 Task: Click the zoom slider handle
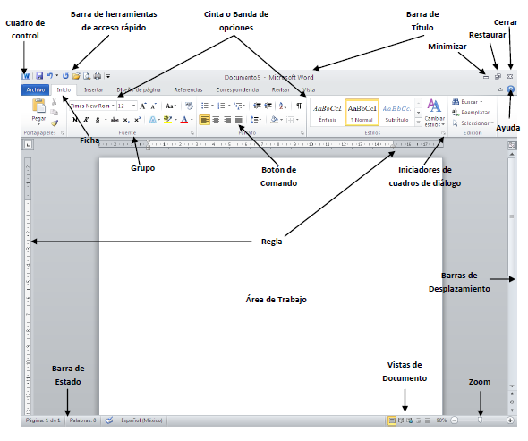(x=480, y=420)
